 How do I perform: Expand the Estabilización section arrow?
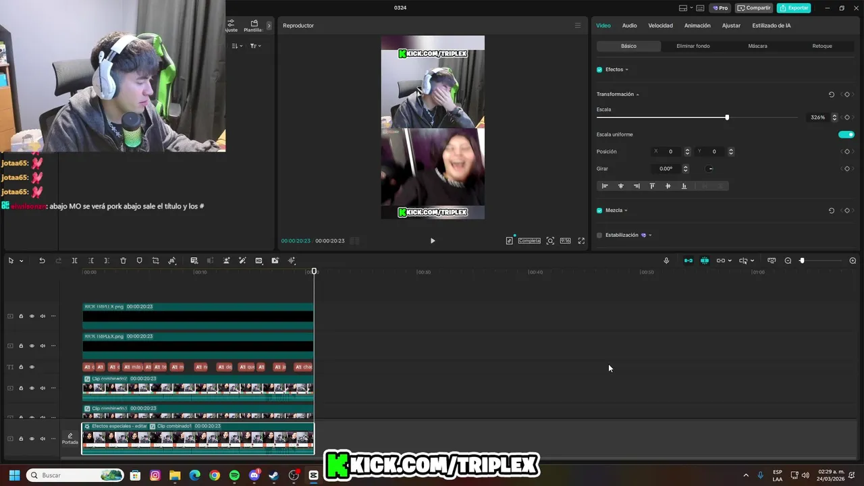[x=650, y=236]
